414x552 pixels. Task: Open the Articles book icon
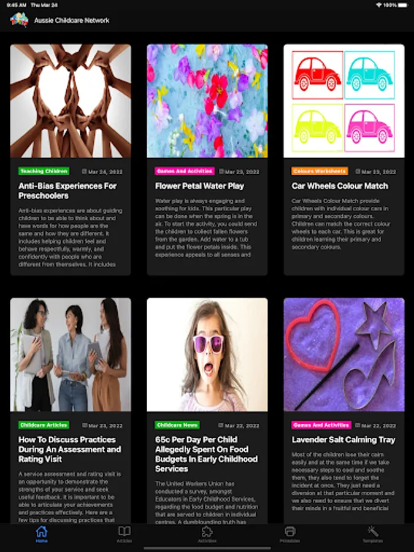tap(125, 531)
